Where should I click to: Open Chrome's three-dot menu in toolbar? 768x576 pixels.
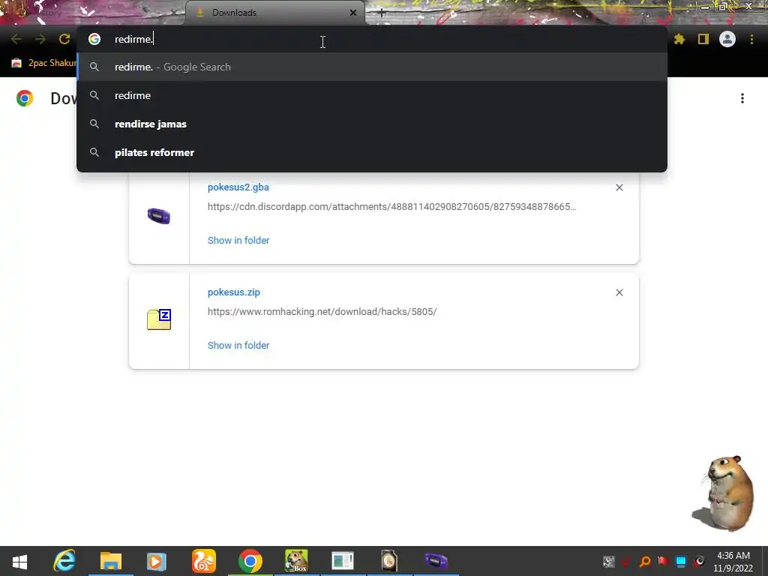[751, 39]
